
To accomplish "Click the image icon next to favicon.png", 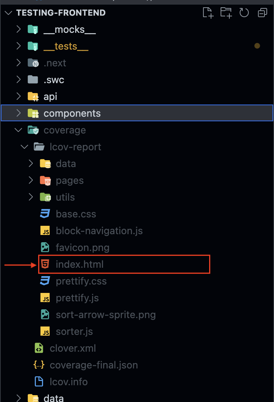I will click(x=45, y=247).
